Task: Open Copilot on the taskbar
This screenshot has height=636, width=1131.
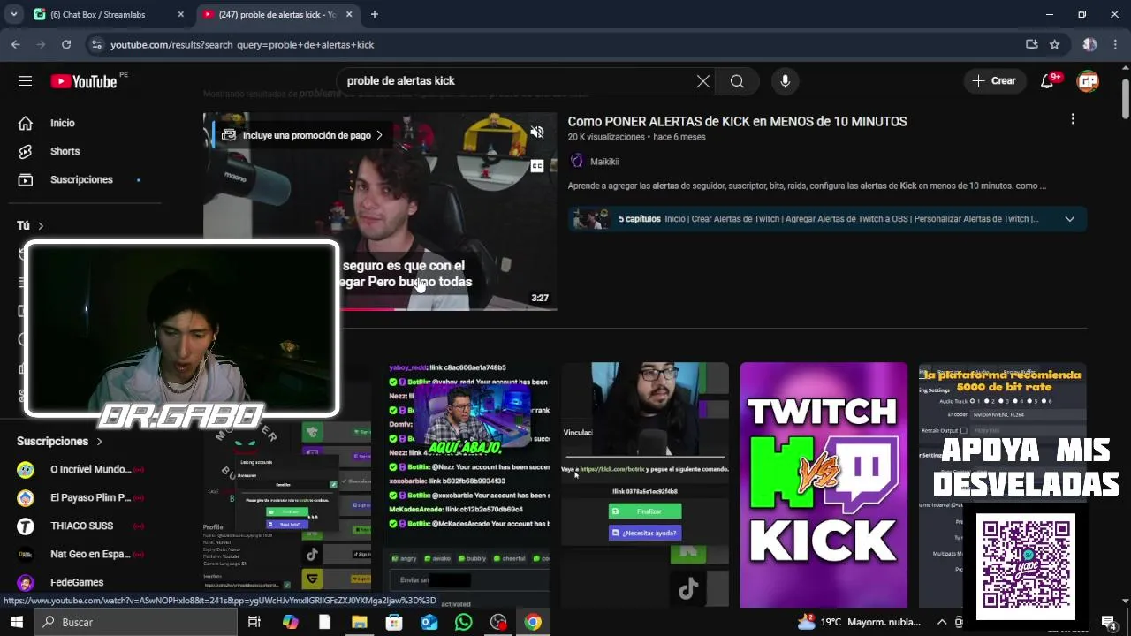Action: (x=291, y=622)
